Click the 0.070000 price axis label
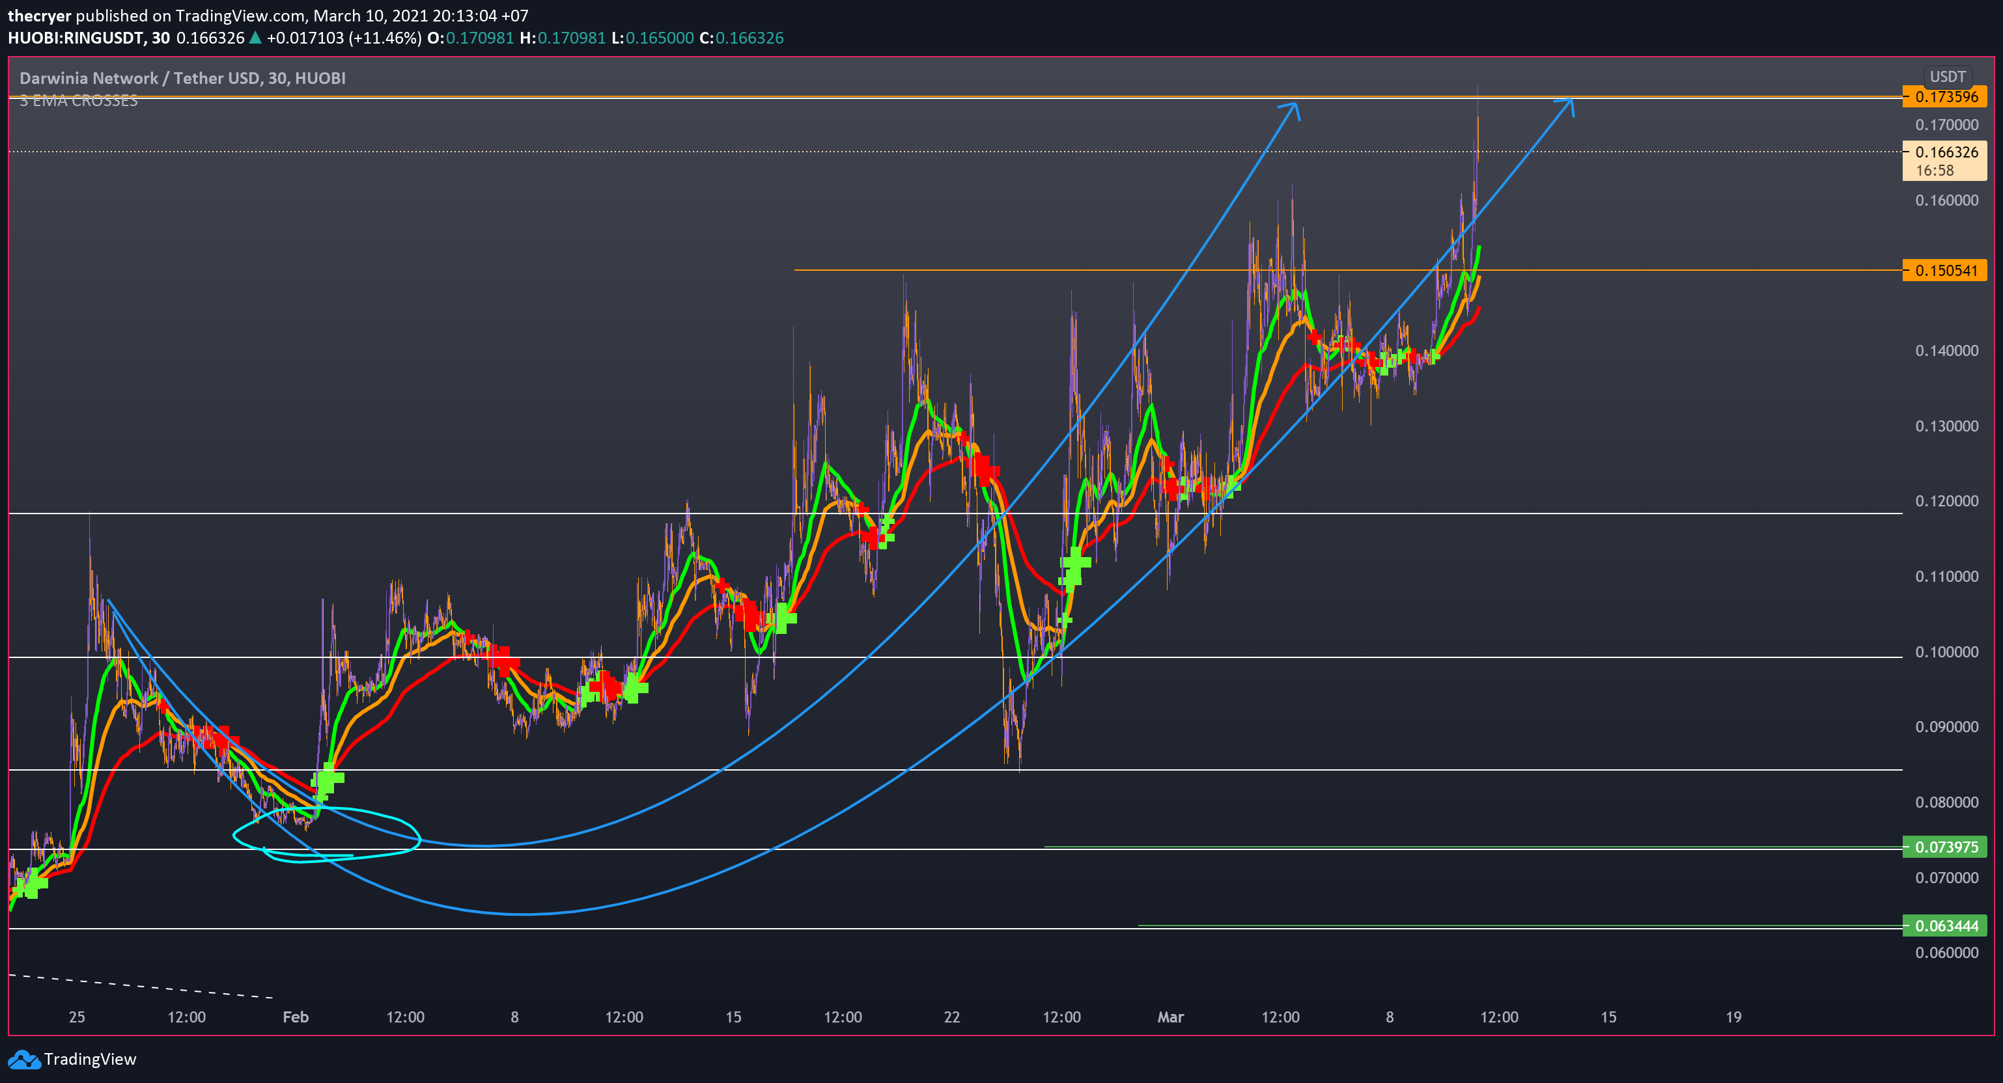This screenshot has width=2003, height=1083. 1946,878
